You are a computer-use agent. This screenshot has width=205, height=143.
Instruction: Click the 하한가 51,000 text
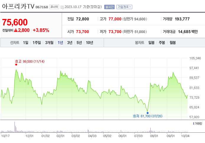[135, 32]
